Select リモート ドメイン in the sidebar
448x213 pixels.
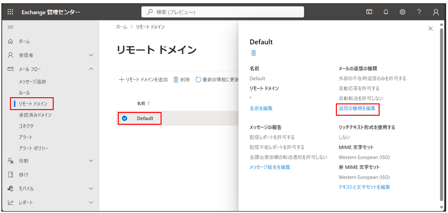[x=33, y=104]
